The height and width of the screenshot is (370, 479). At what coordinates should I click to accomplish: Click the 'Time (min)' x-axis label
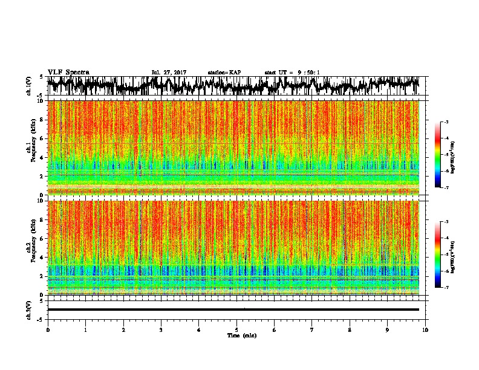(242, 336)
